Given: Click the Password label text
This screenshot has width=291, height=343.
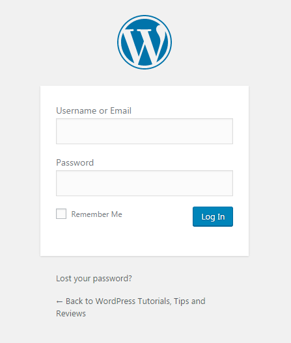Looking at the screenshot, I should click(75, 162).
